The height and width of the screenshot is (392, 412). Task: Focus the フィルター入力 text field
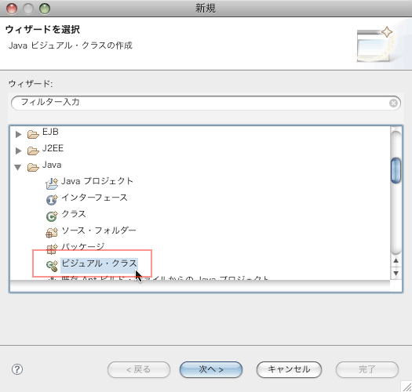(206, 103)
